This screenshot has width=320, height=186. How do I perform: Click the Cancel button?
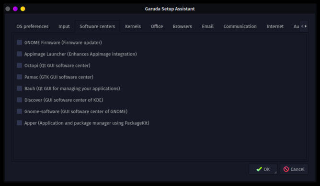(x=294, y=169)
